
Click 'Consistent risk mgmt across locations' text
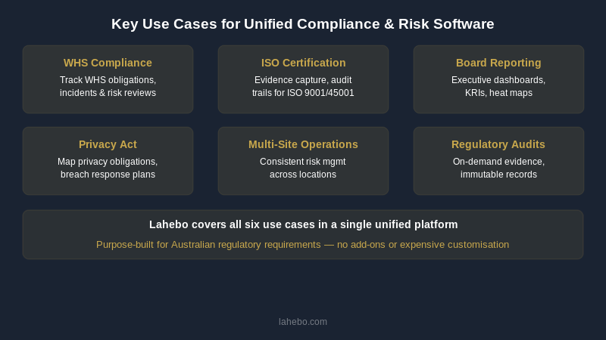tap(303, 168)
